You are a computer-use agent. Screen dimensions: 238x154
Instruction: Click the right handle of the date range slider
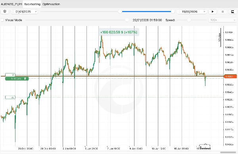click(173, 11)
